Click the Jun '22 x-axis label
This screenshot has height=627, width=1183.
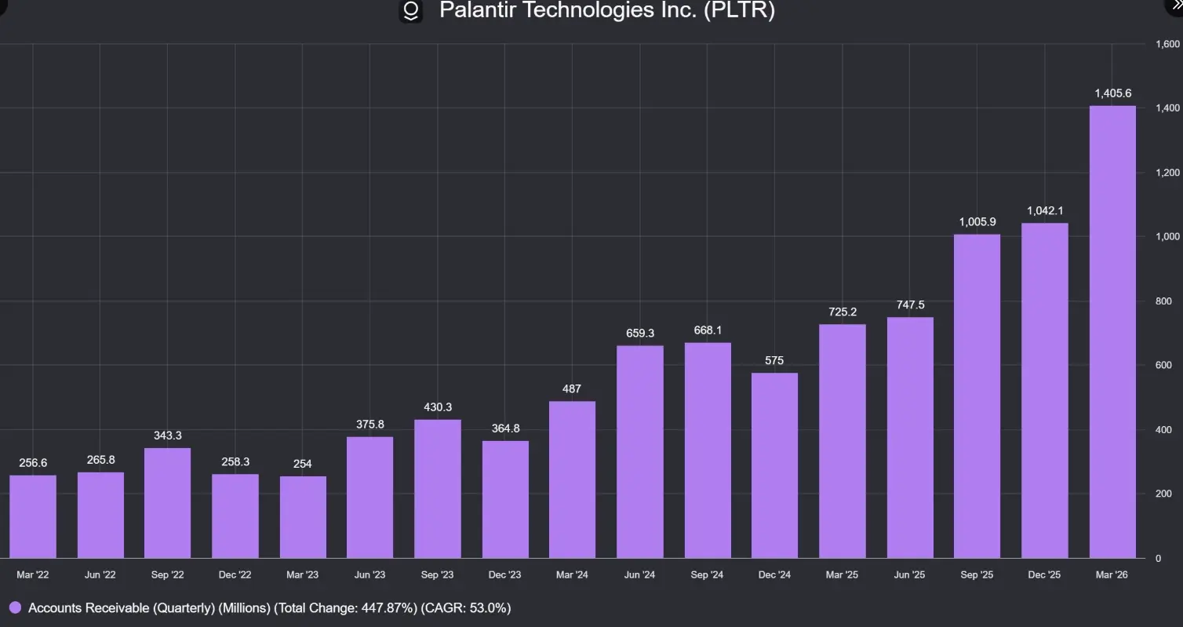pos(100,575)
